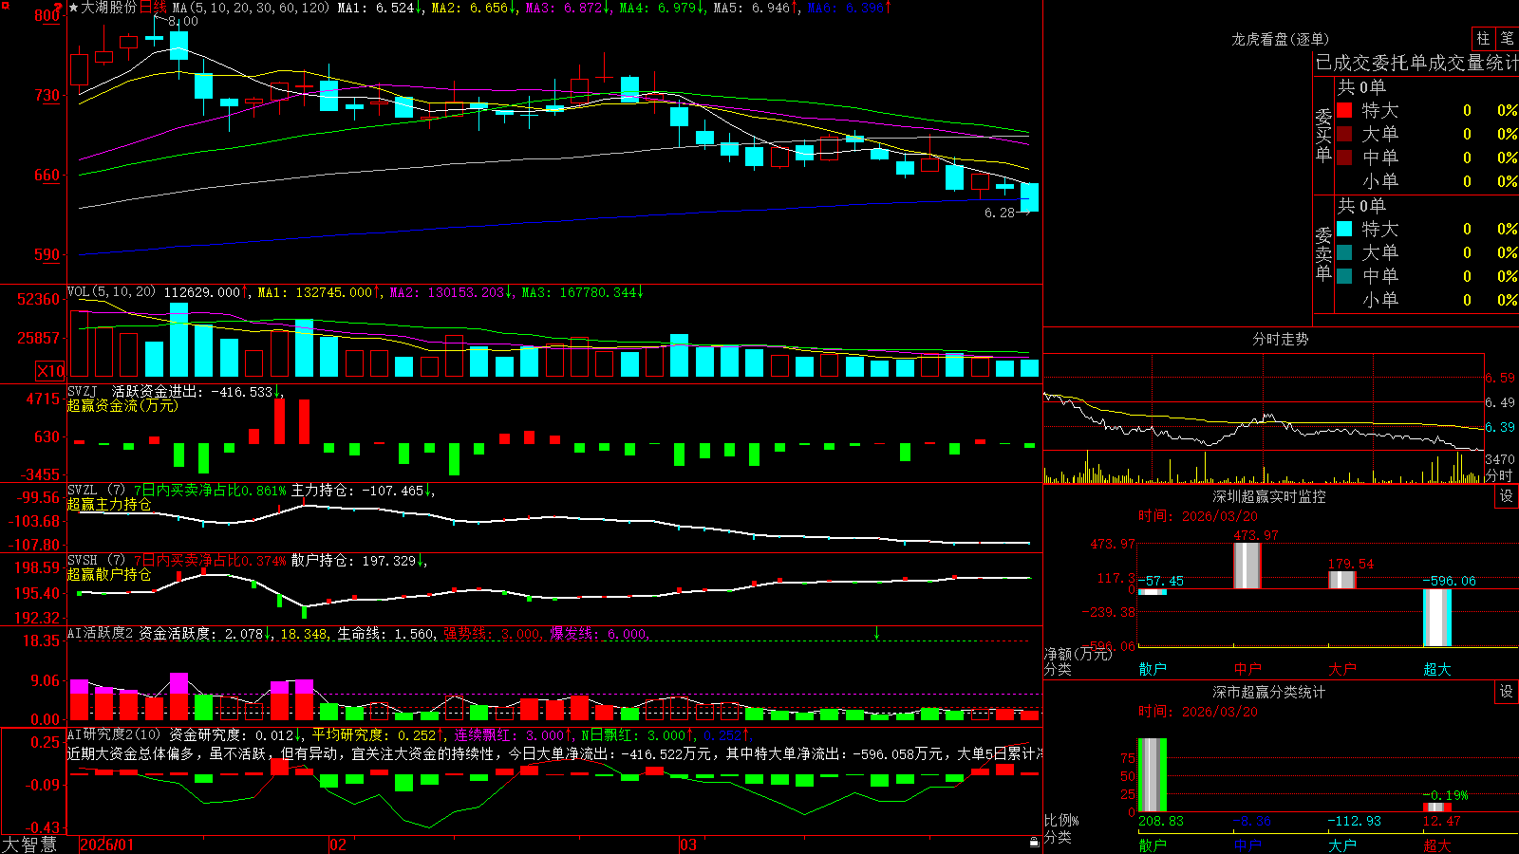Open MA(5,10,20,30,60,120) indicator parameters
Screen dimensions: 1519x854
[252, 8]
